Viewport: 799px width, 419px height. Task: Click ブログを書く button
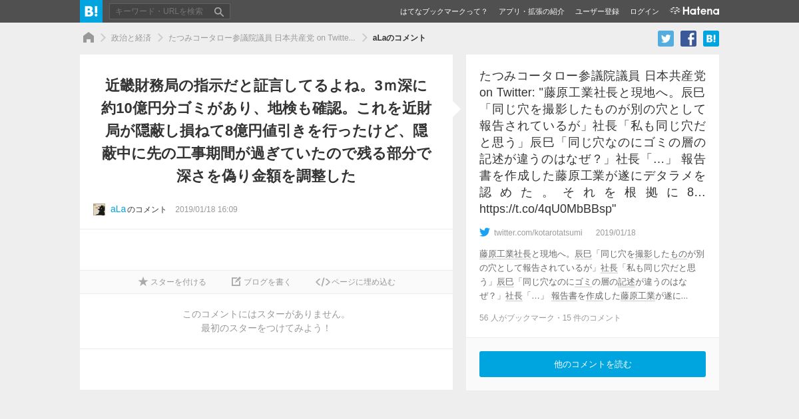click(x=262, y=282)
